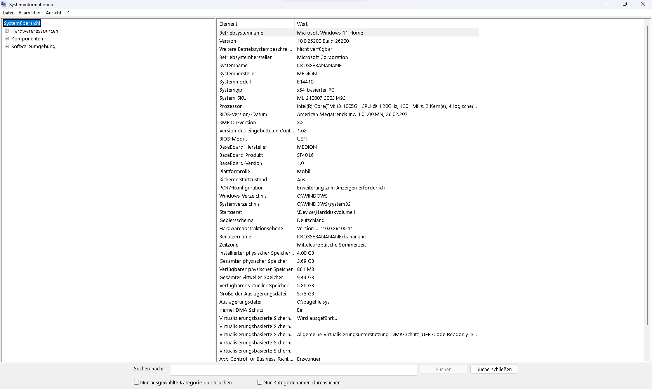Viewport: 652px width, 389px height.
Task: Expand the Hardwareressourcen tree node
Action: click(7, 31)
